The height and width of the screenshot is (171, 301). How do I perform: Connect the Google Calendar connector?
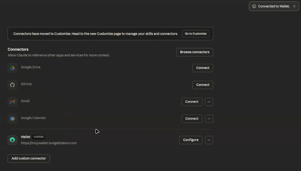click(x=192, y=118)
